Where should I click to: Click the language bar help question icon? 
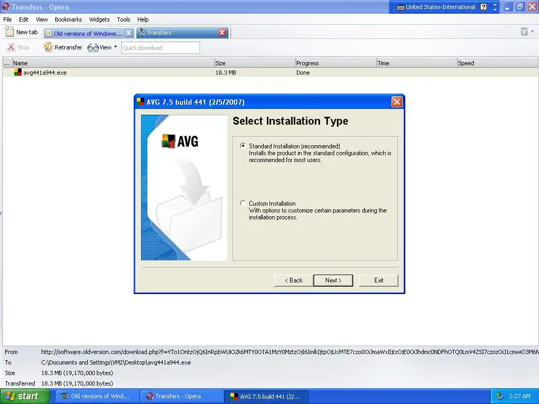point(483,7)
